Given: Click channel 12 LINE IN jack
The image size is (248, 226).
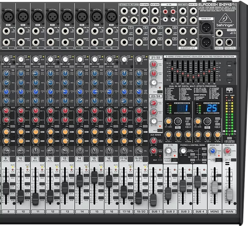Looking at the screenshot, I should 51,31.
